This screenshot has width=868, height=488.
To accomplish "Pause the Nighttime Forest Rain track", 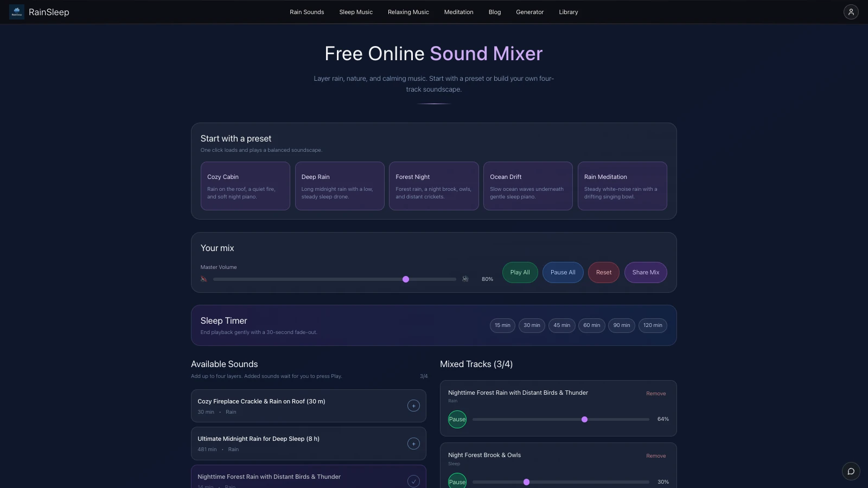I will 457,419.
